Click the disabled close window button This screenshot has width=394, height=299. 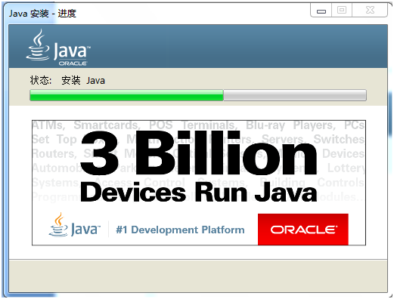[x=370, y=11]
